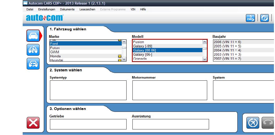Open the Lesezeichen menu
275x135 pixels.
87,9
